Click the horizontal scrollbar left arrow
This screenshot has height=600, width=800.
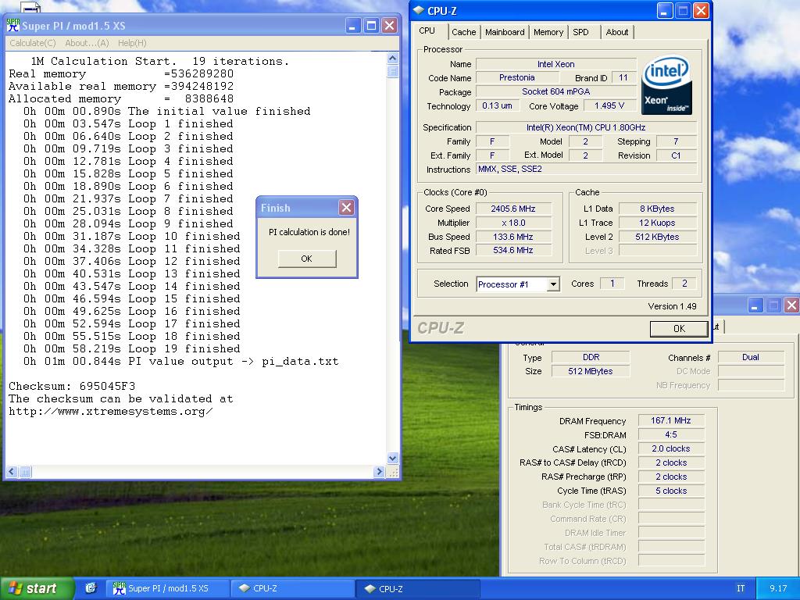[12, 472]
